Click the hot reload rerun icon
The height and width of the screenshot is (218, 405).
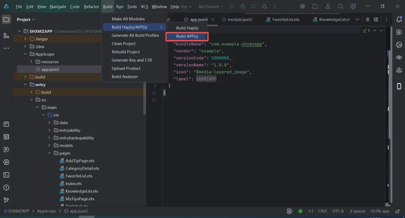click(x=253, y=6)
